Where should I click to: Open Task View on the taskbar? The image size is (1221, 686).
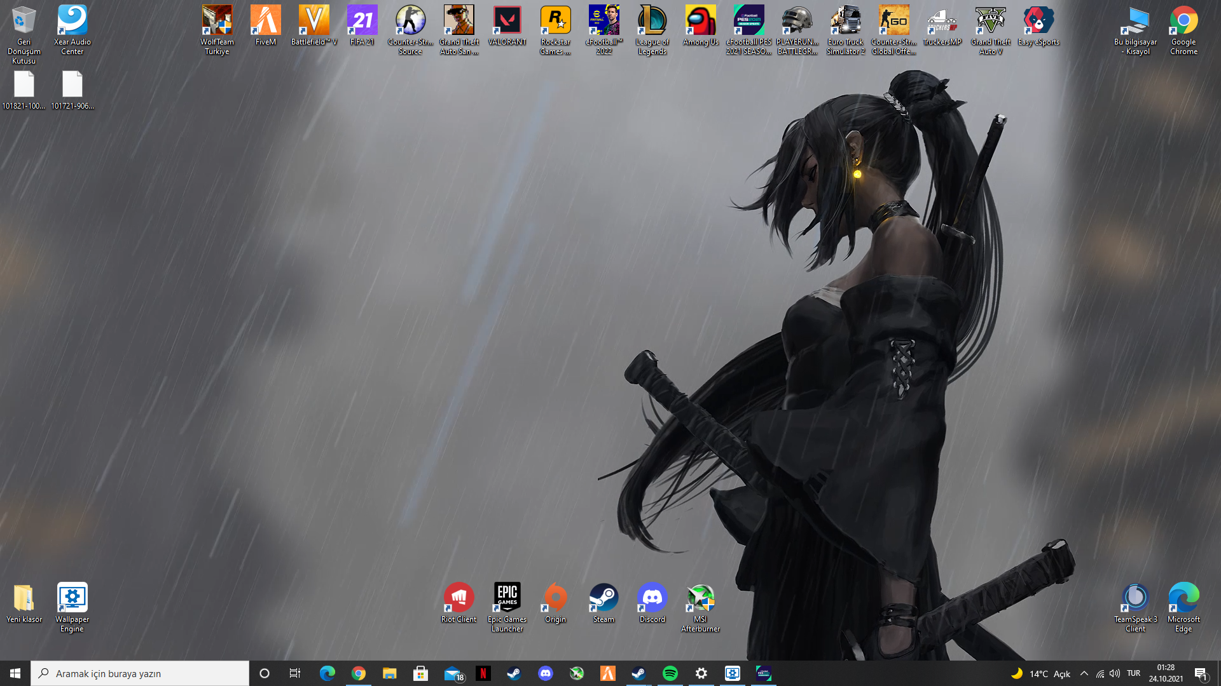[x=295, y=673]
